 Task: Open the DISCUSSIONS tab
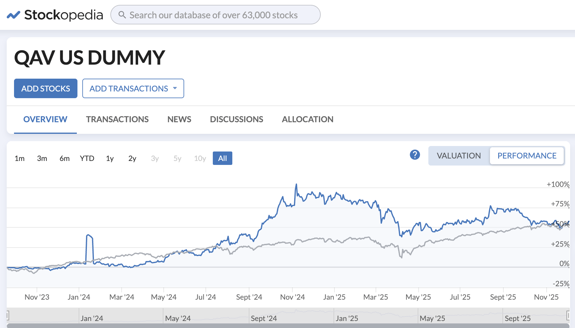[237, 119]
